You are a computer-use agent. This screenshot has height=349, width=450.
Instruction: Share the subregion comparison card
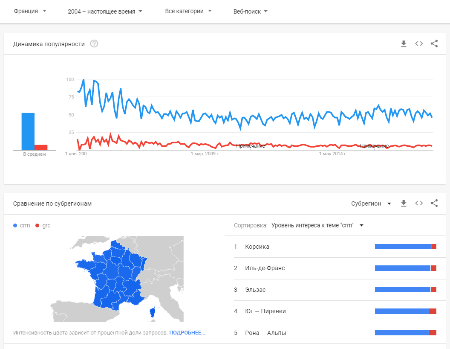point(434,204)
